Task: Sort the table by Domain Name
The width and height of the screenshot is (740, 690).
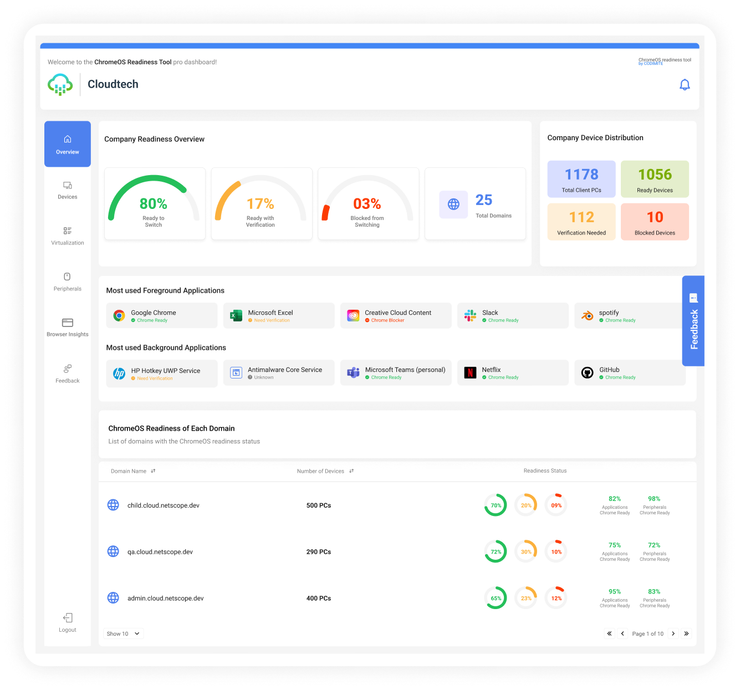Action: pos(153,471)
